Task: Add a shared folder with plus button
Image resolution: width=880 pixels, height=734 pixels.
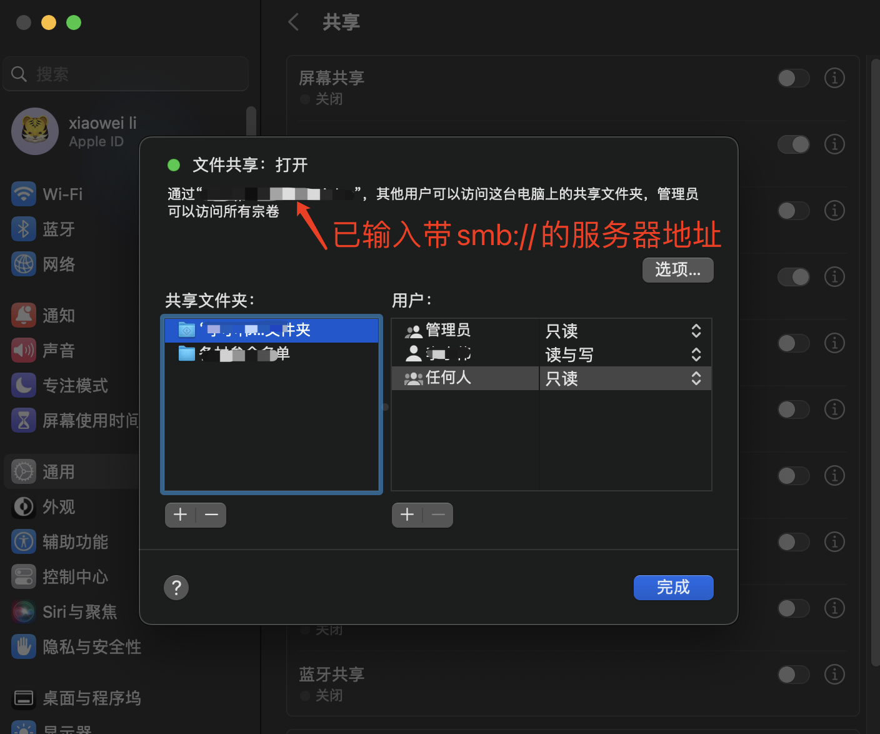Action: 181,515
